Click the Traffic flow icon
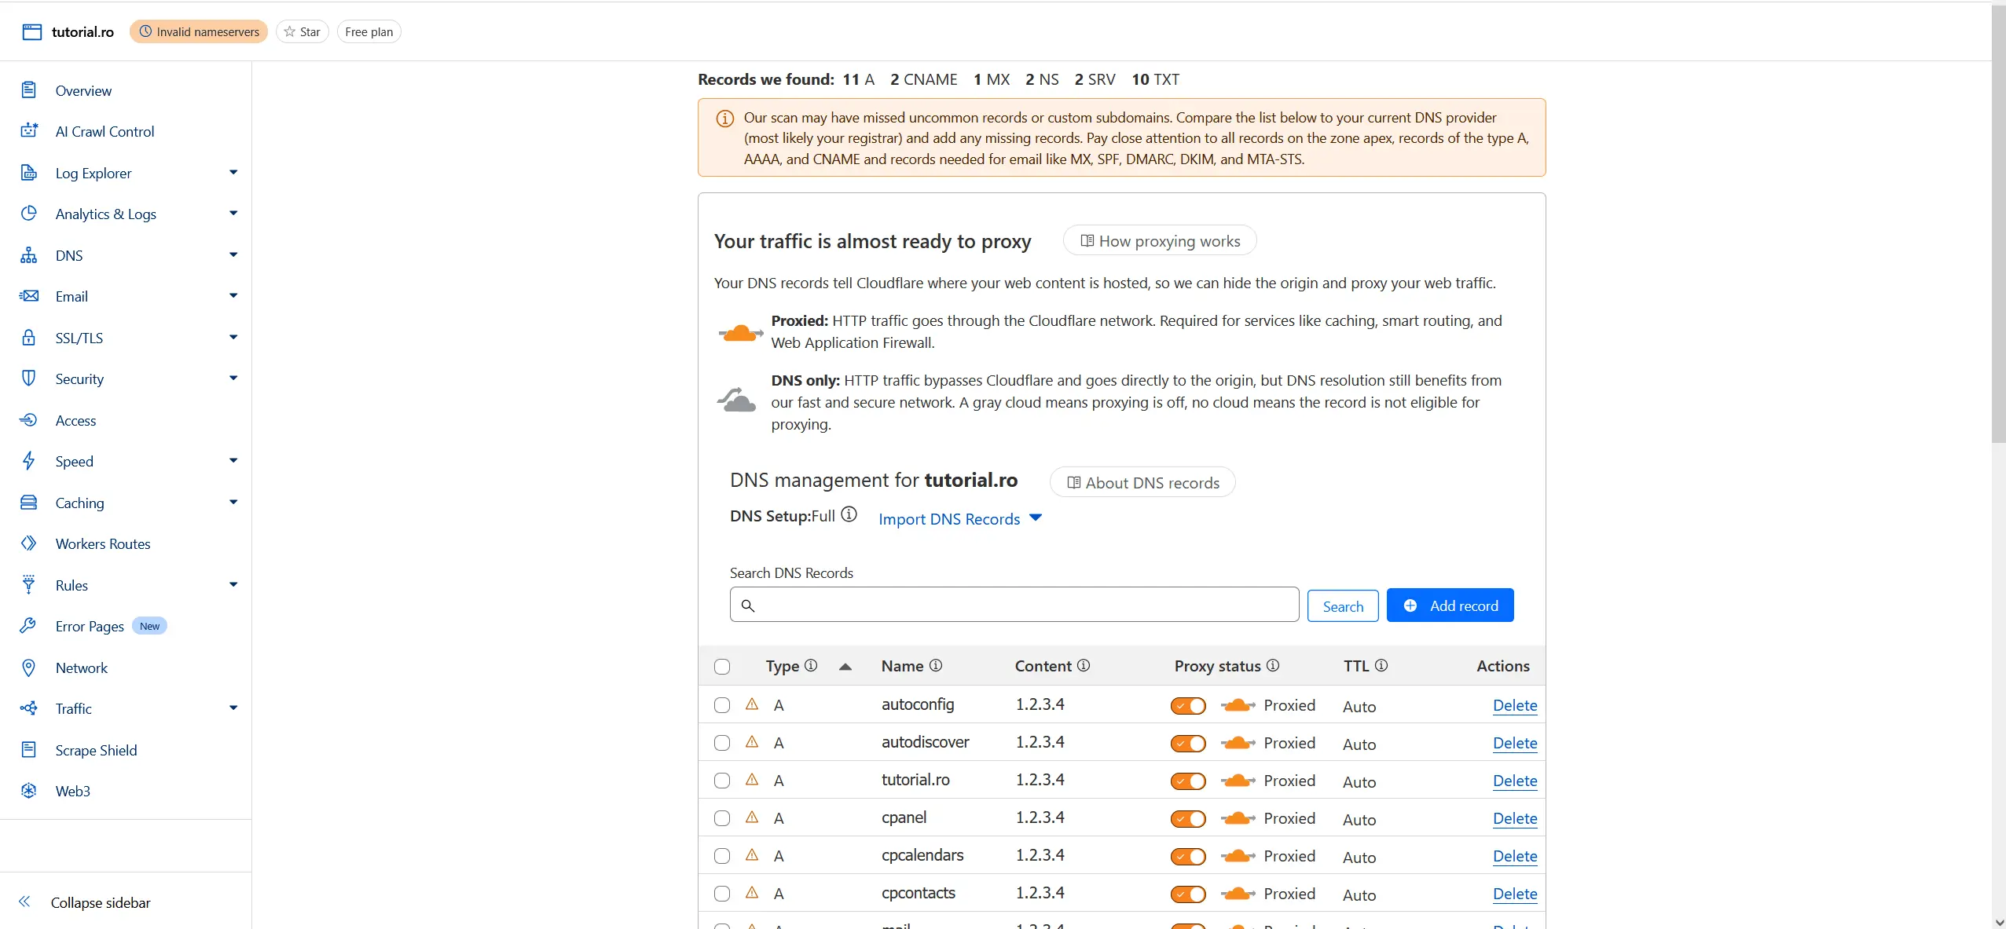 29,708
